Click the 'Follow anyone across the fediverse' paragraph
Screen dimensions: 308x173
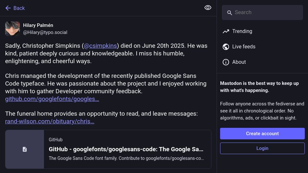click(x=262, y=111)
